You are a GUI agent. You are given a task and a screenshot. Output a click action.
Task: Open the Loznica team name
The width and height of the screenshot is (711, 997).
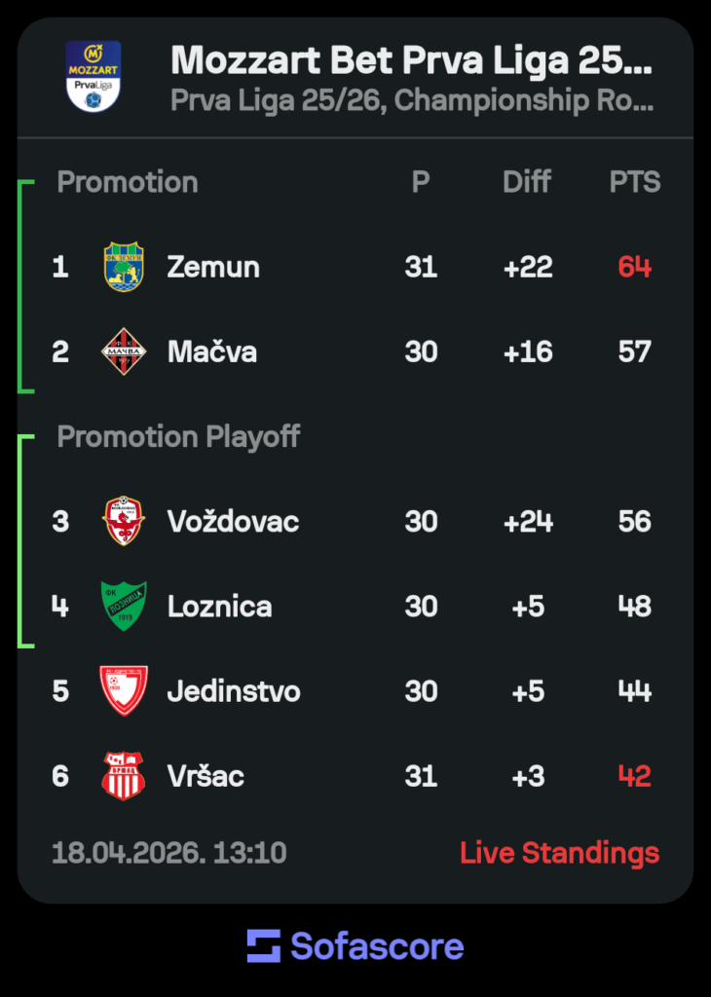click(x=219, y=607)
